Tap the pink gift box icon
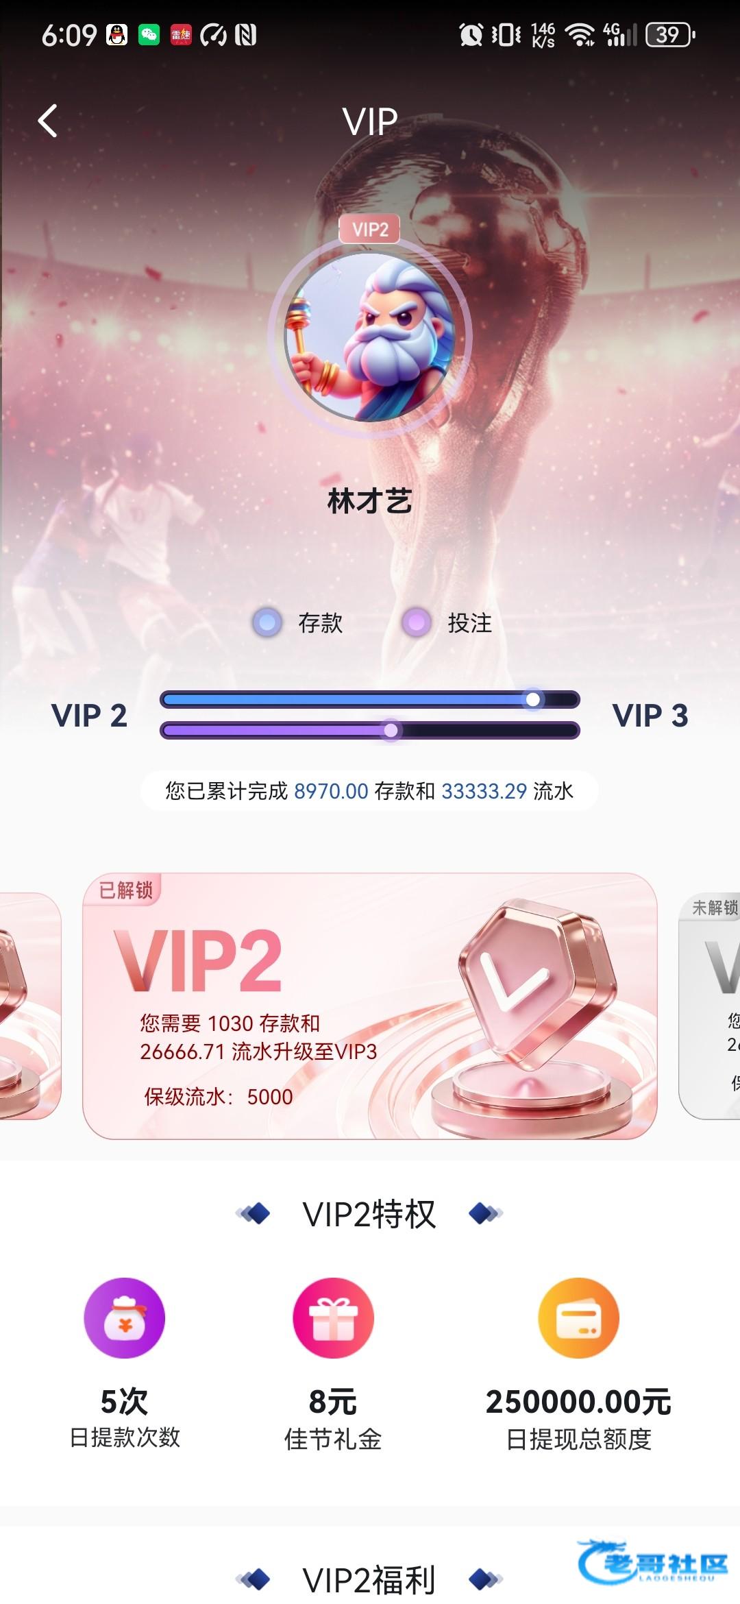 pyautogui.click(x=333, y=1317)
